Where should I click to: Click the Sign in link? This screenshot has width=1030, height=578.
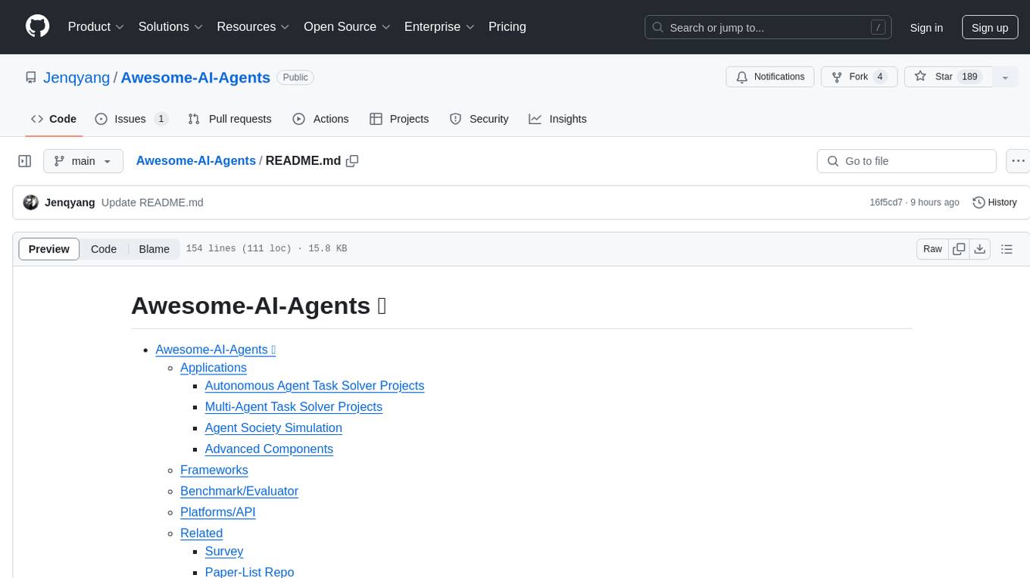click(x=926, y=27)
